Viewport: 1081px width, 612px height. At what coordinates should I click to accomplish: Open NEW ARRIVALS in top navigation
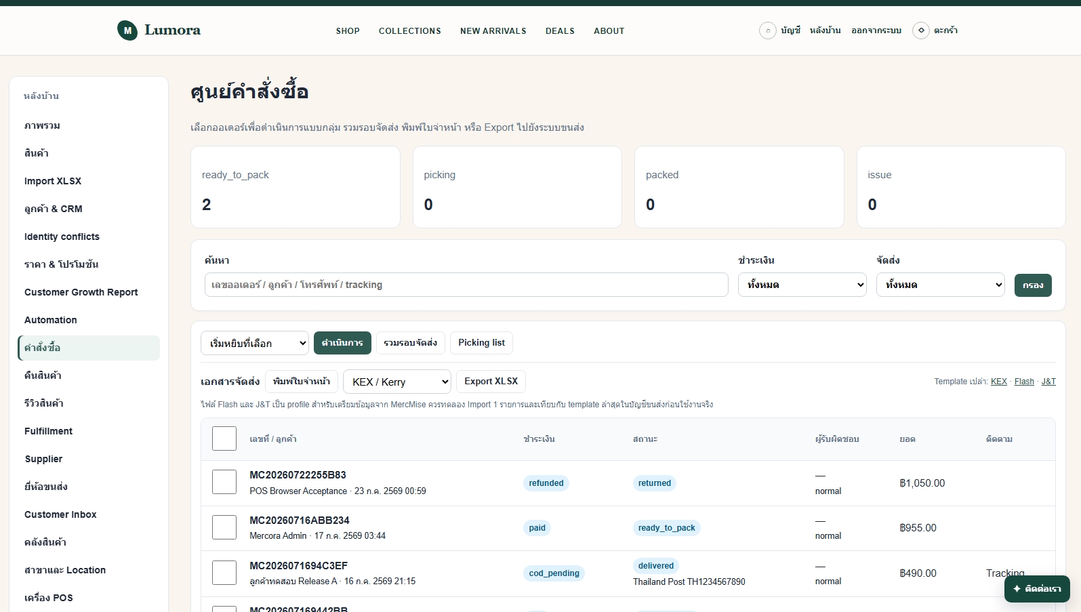click(493, 31)
